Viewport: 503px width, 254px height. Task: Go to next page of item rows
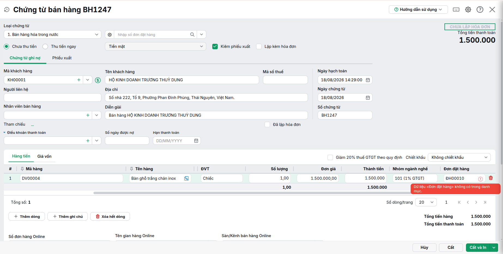coord(476,202)
